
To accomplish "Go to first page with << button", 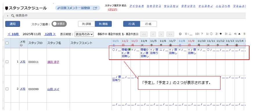I will coord(144,34).
